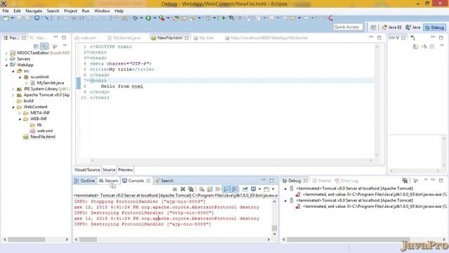This screenshot has width=449, height=253.
Task: Click the Run External Tools icon
Action: 162,18
